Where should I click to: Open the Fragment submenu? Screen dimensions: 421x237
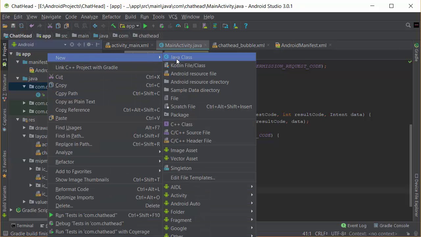tap(209, 220)
